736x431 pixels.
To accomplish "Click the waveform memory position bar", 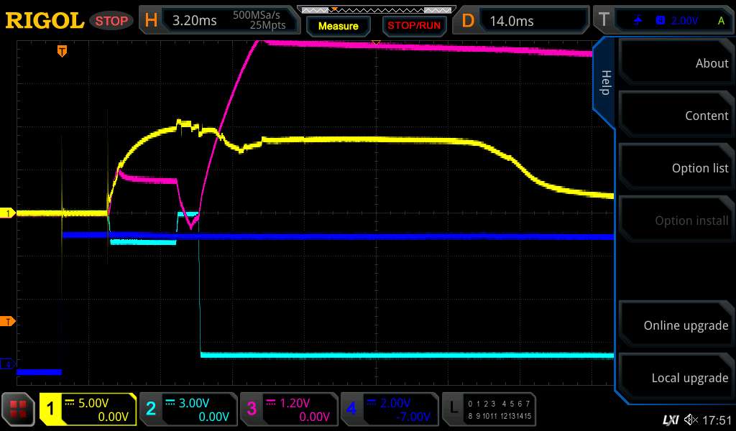I will click(375, 10).
